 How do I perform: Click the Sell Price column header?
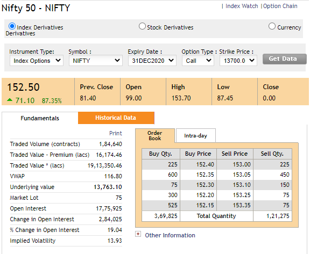[235, 154]
